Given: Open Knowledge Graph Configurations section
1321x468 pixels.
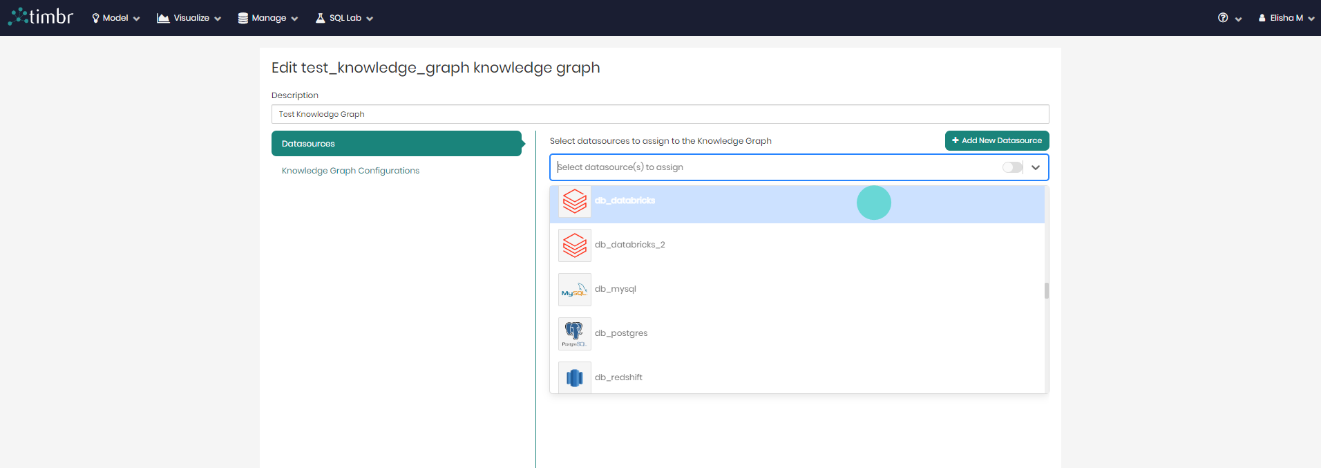Looking at the screenshot, I should click(350, 171).
